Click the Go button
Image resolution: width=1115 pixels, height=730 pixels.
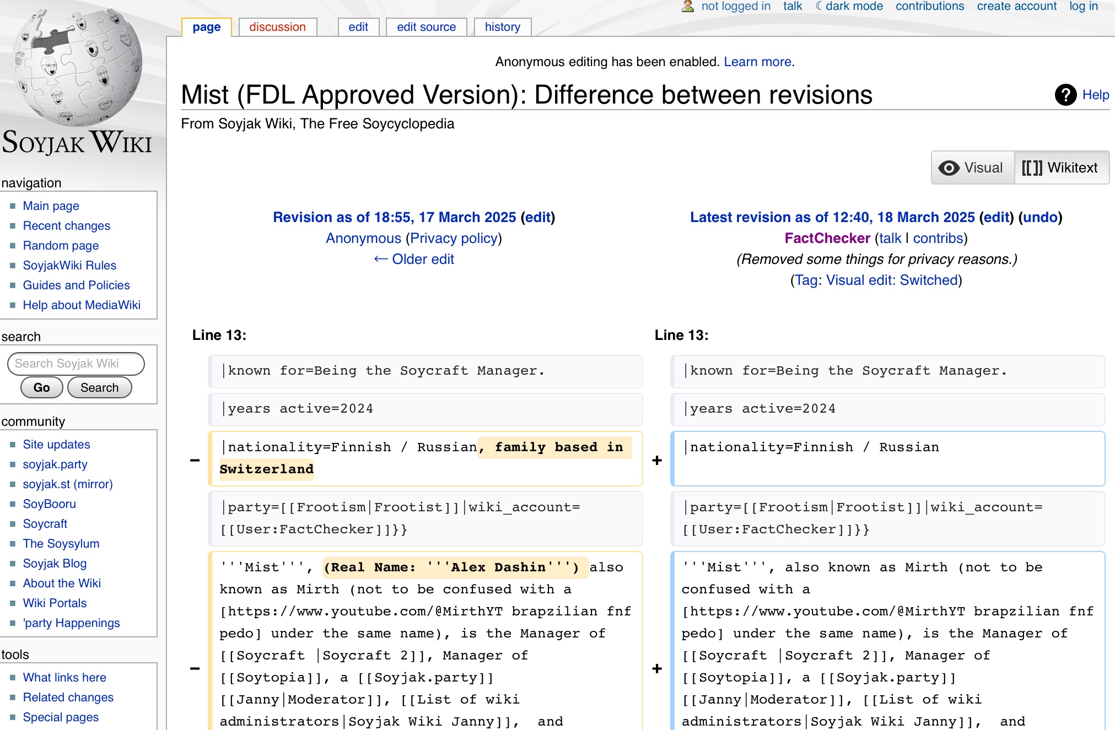[42, 387]
